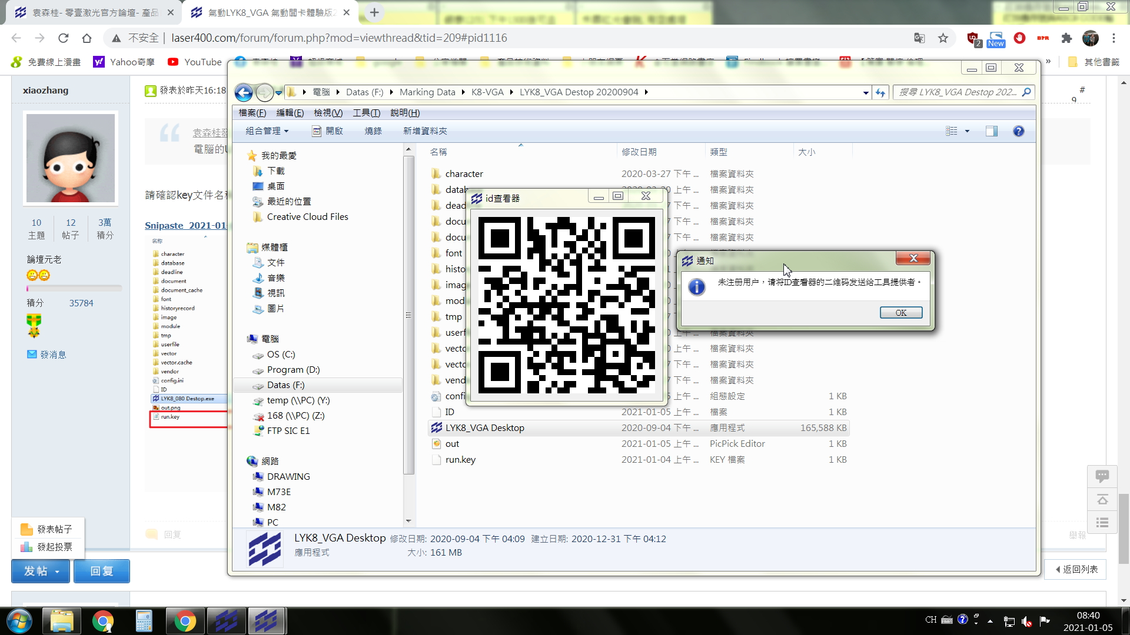Reload the Chrome page
This screenshot has width=1130, height=635.
(63, 38)
